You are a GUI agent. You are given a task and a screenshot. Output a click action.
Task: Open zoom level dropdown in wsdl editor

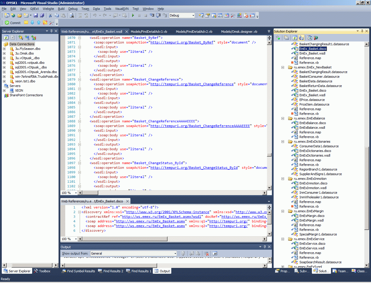[76, 193]
